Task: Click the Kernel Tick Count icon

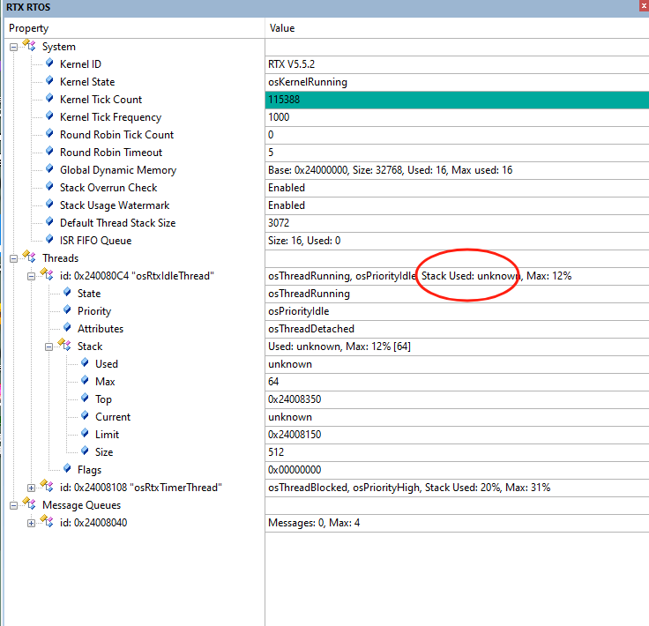Action: 49,98
